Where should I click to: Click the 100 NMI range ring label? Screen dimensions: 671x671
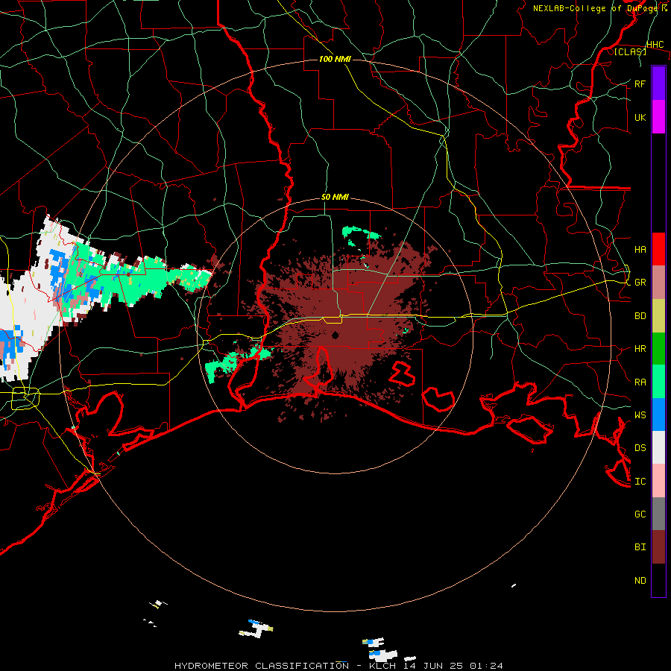click(335, 59)
